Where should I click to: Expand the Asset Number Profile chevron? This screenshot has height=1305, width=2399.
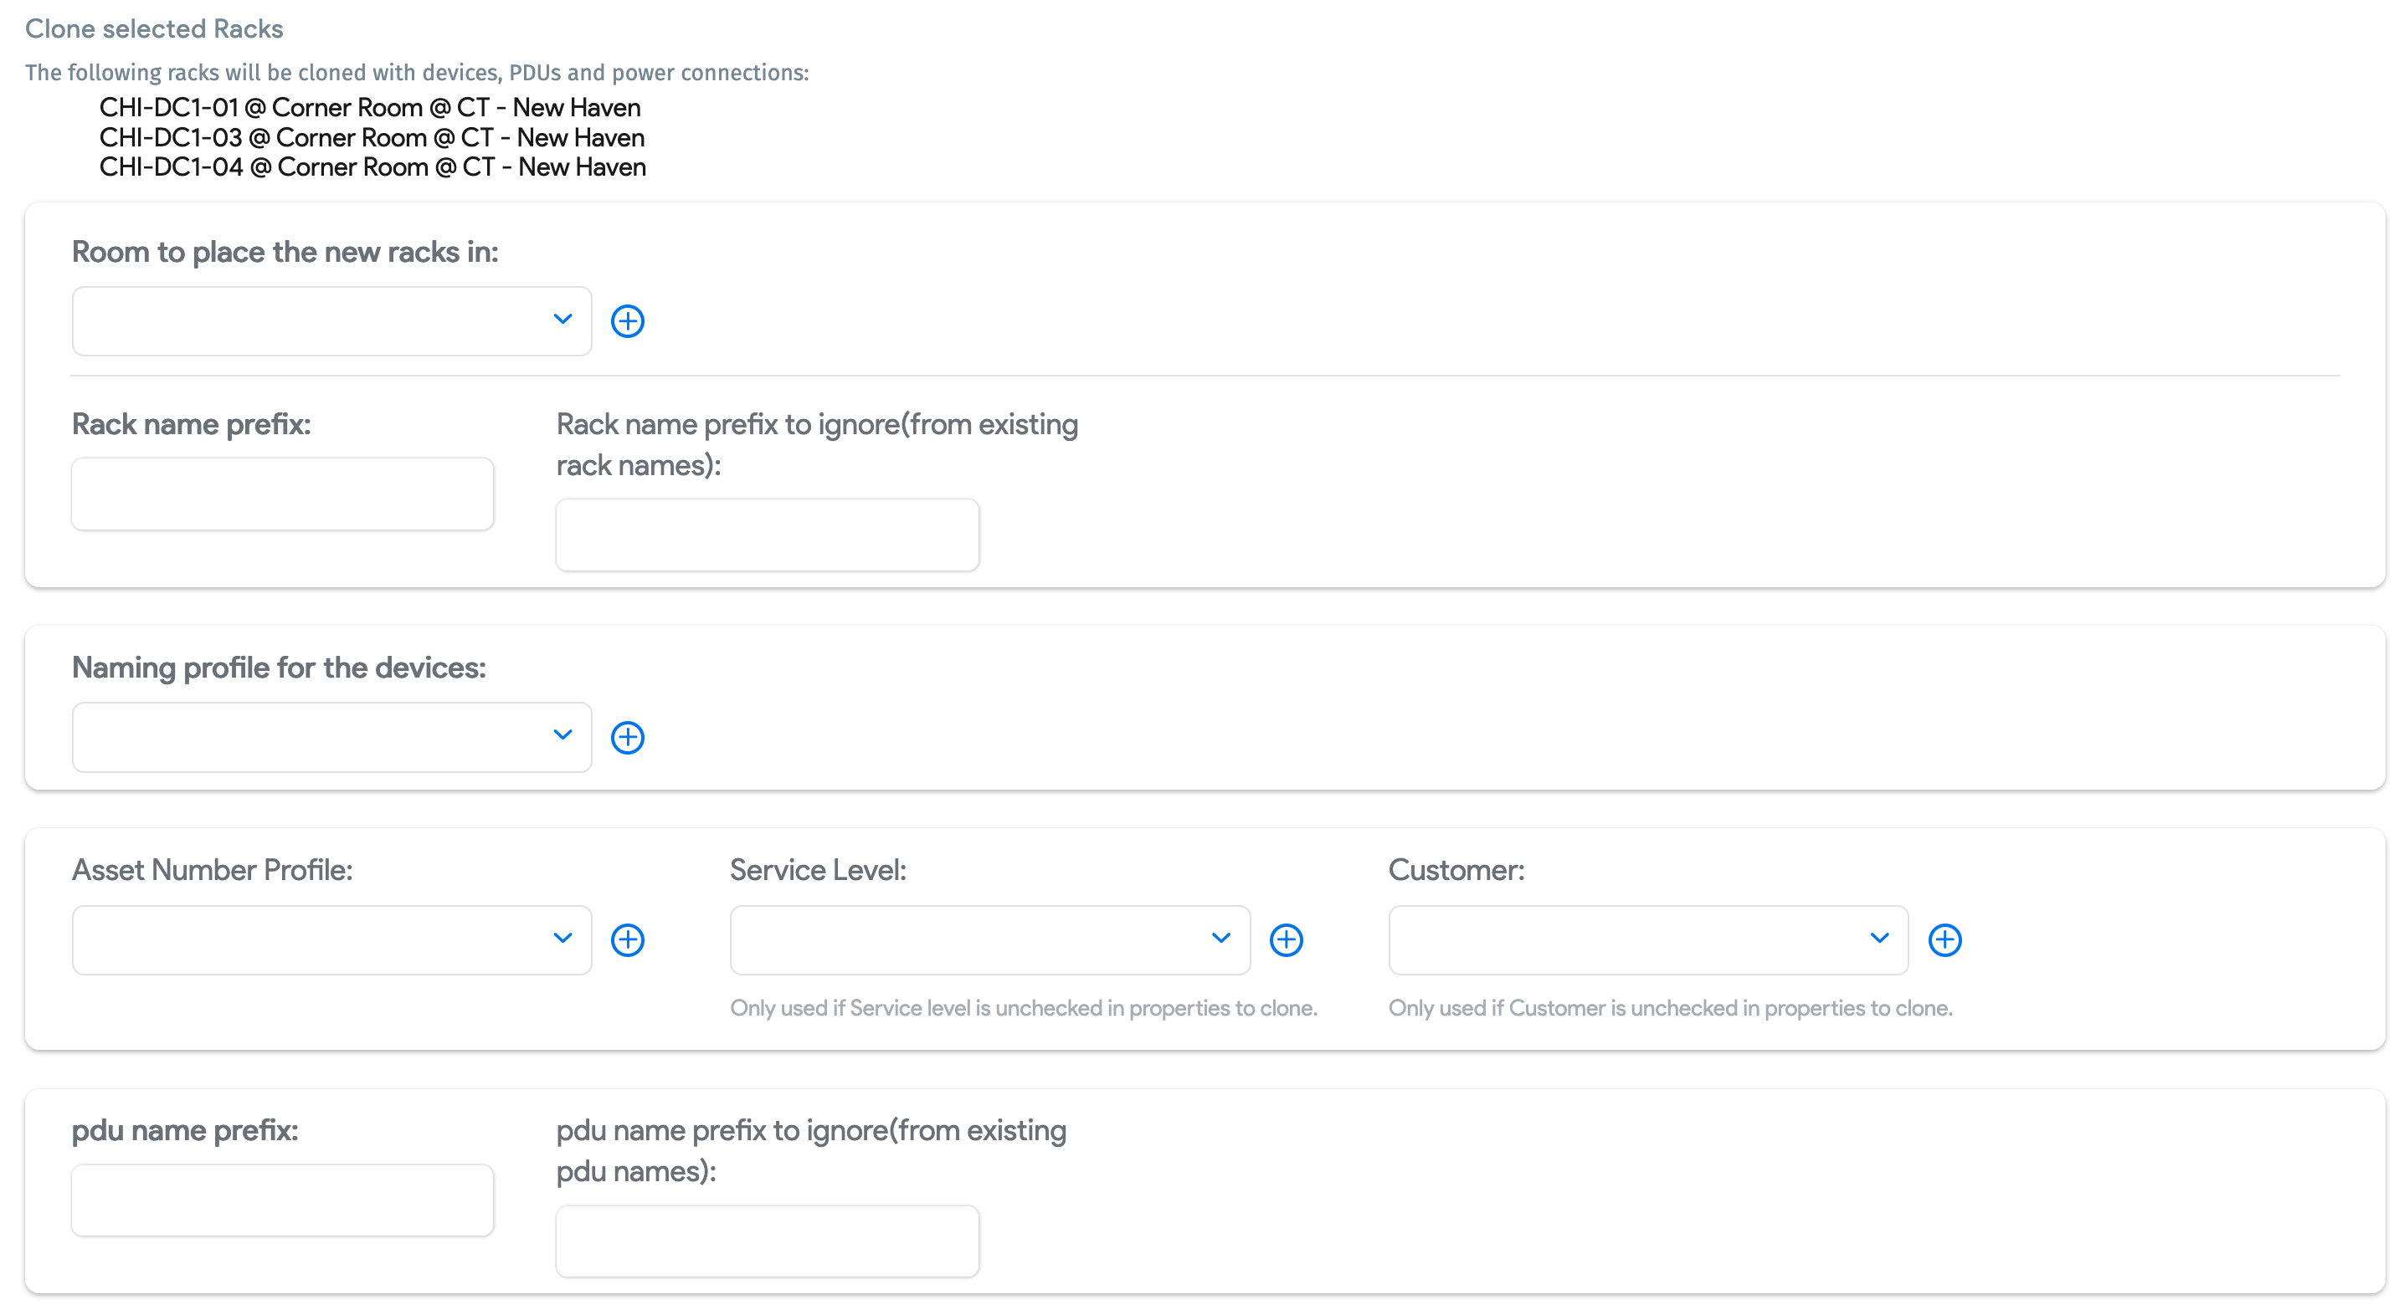(x=563, y=940)
